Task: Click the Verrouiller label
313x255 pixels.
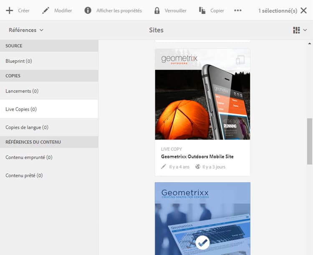Action: point(175,10)
